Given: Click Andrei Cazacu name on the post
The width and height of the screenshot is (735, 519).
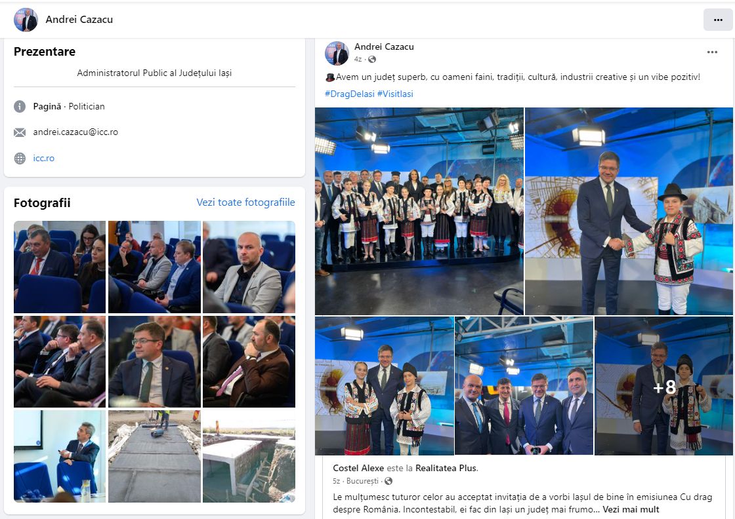Looking at the screenshot, I should click(384, 47).
